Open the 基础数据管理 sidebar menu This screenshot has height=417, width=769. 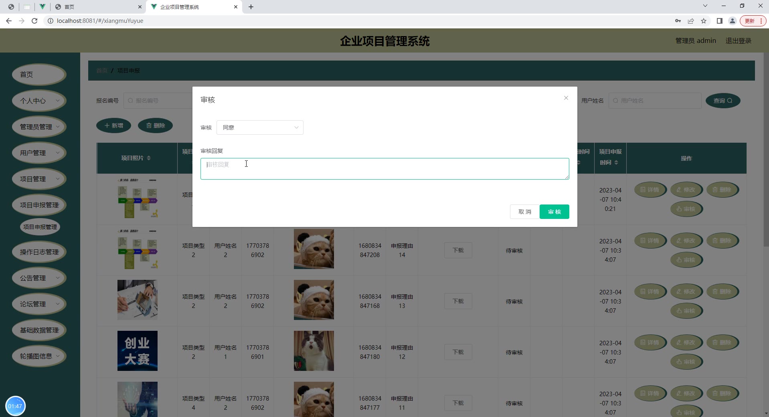[x=39, y=330]
